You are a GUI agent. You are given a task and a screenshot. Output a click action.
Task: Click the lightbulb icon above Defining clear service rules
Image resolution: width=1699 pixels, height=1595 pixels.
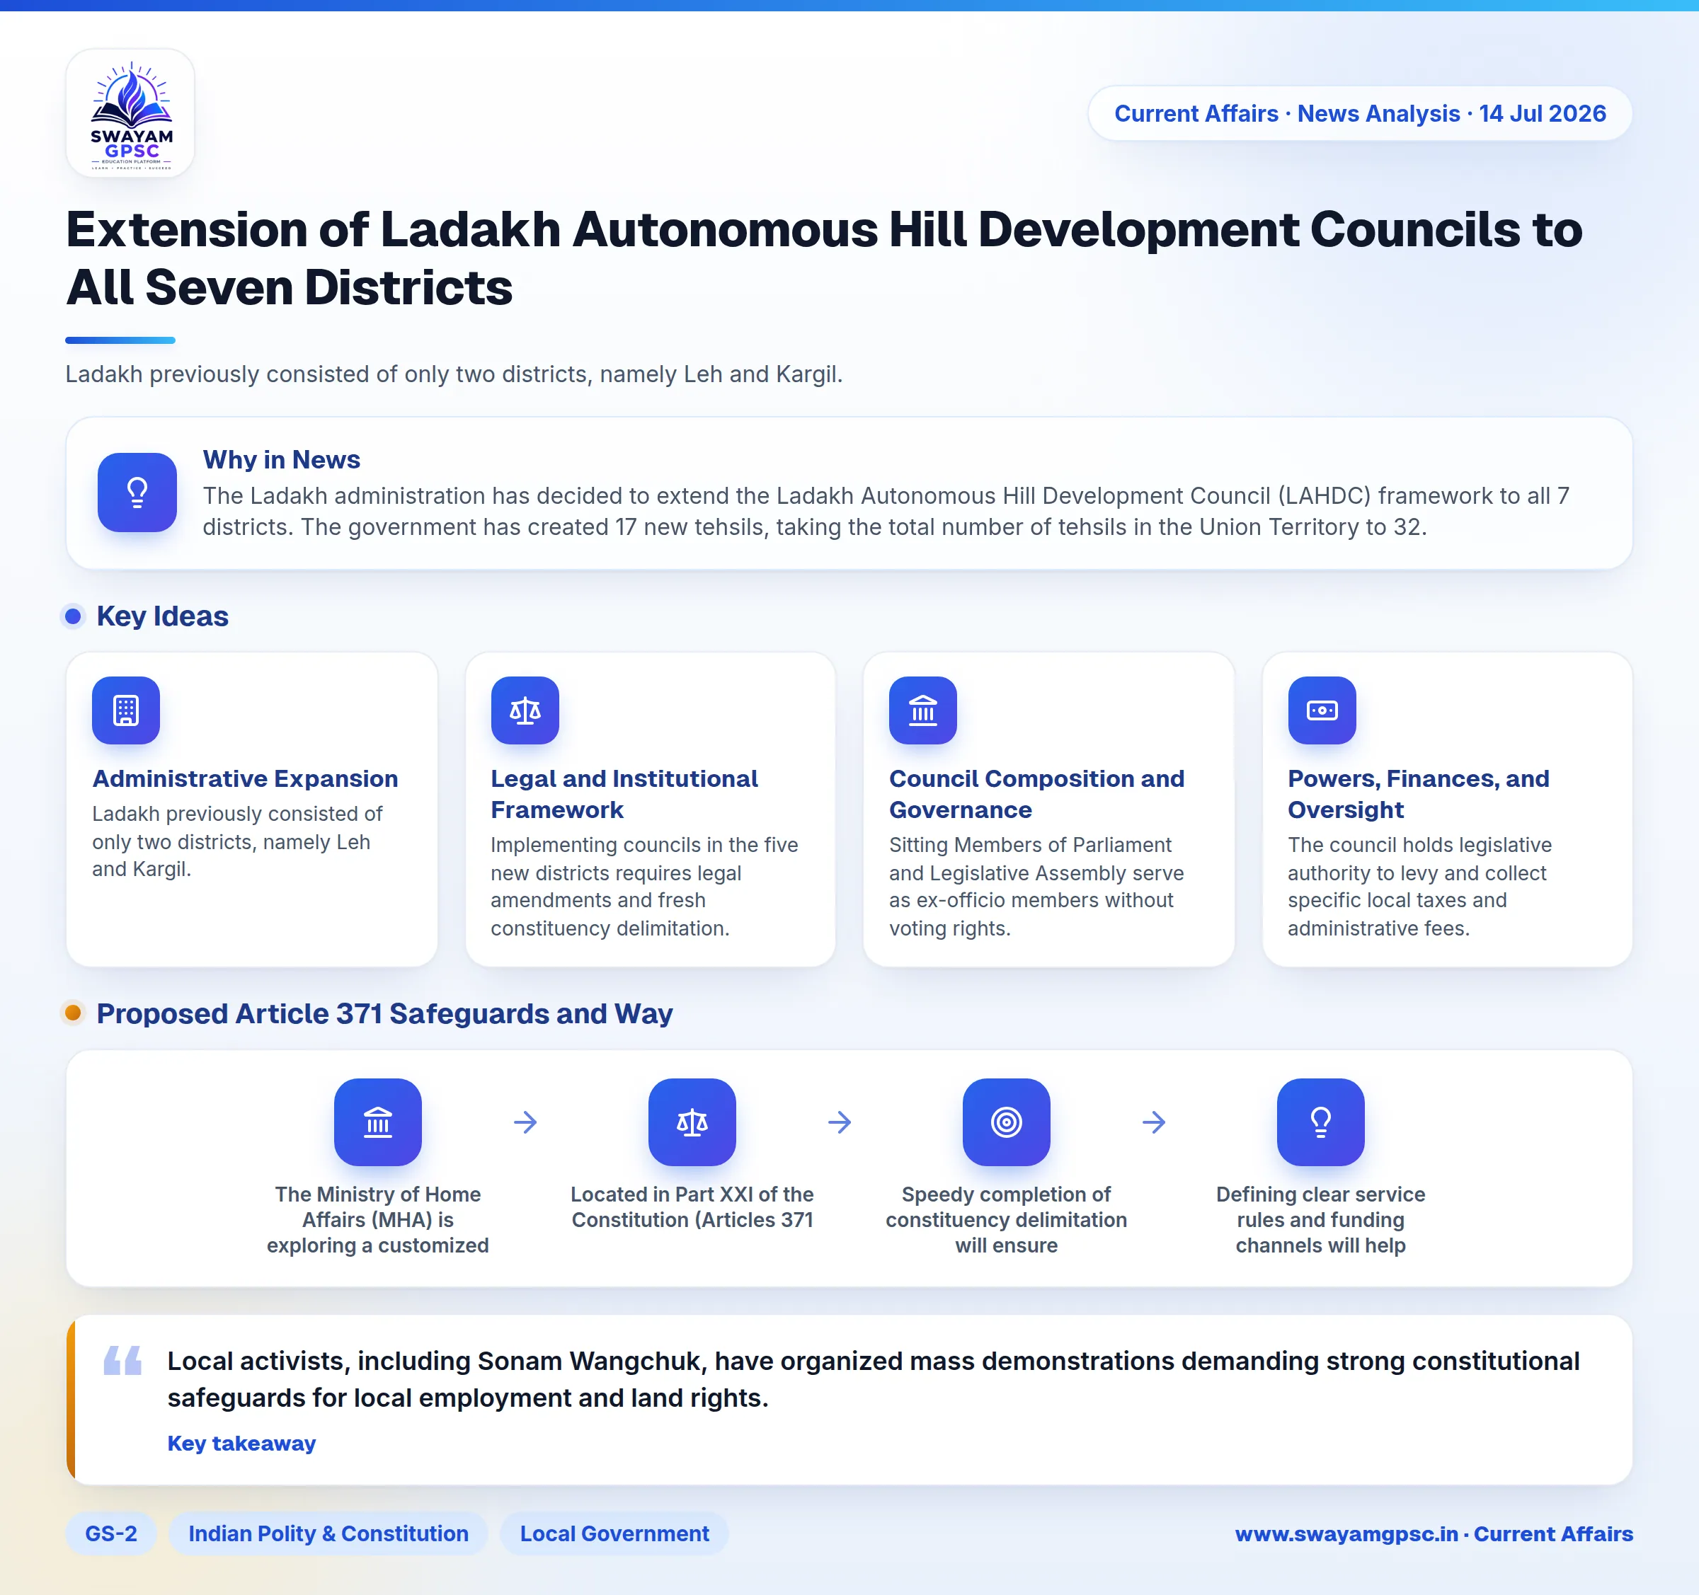[x=1320, y=1122]
